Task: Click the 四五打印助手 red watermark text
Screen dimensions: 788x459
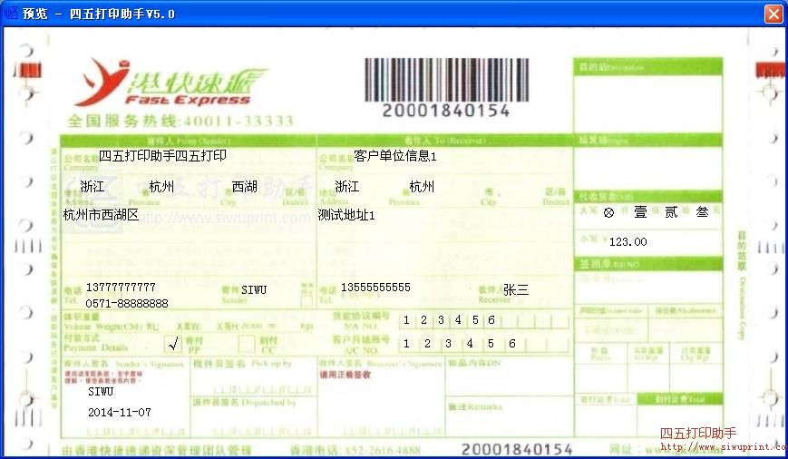Action: pos(697,434)
